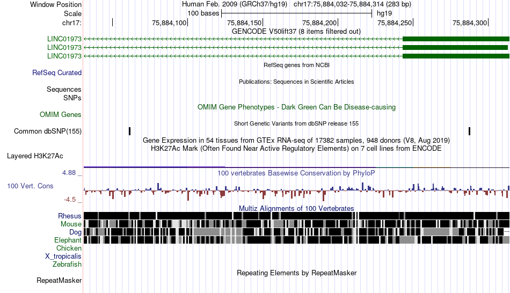Click the third LINC01973 green exon block
Viewport: 510px width, 293px height.
tap(456, 56)
